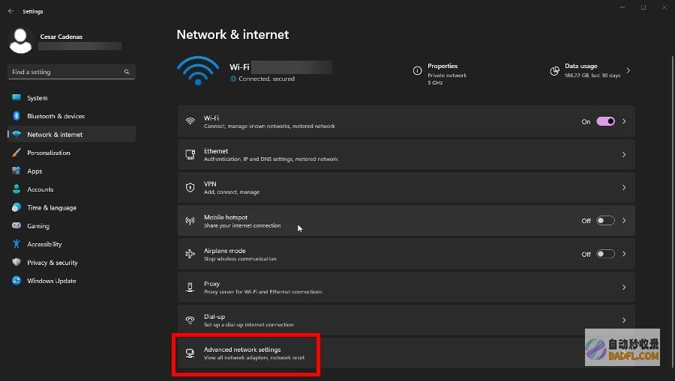
Task: Switch on the Airplane mode toggle
Action: pos(605,254)
